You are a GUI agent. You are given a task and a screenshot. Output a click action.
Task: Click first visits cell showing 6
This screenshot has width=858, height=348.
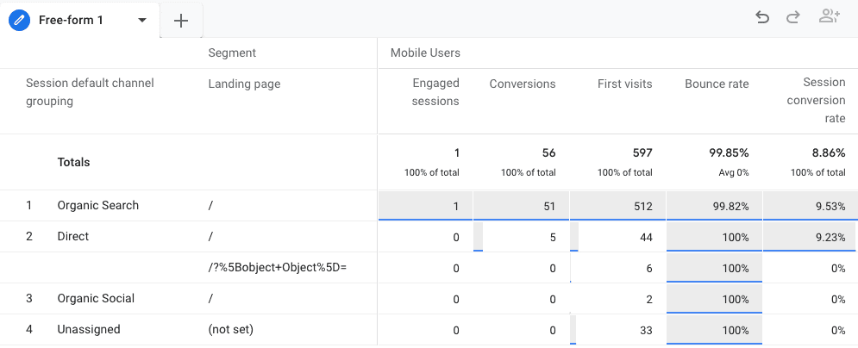(x=617, y=268)
